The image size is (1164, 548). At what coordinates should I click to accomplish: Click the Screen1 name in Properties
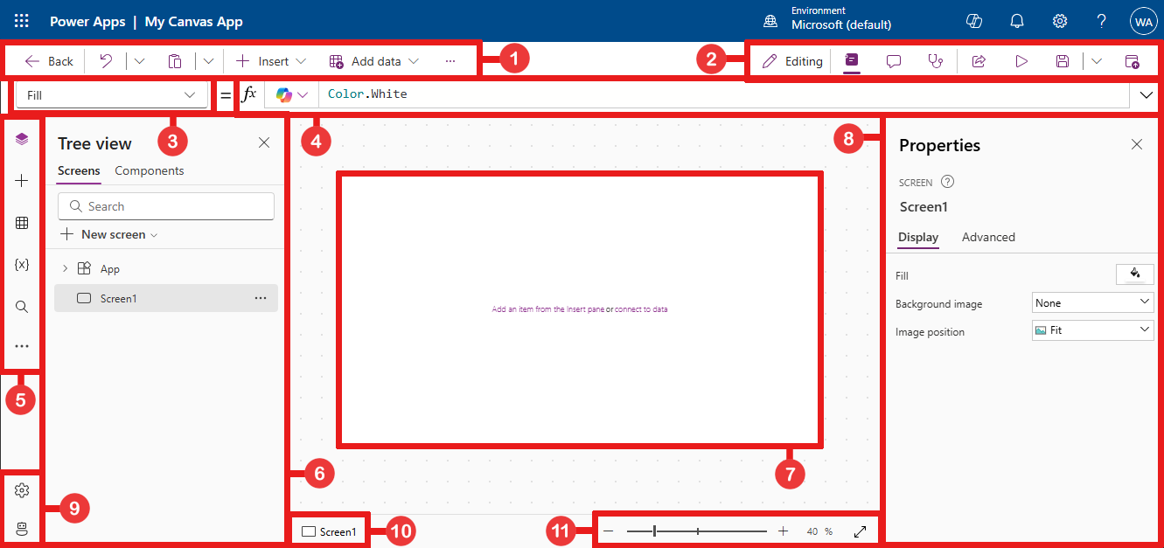point(924,207)
